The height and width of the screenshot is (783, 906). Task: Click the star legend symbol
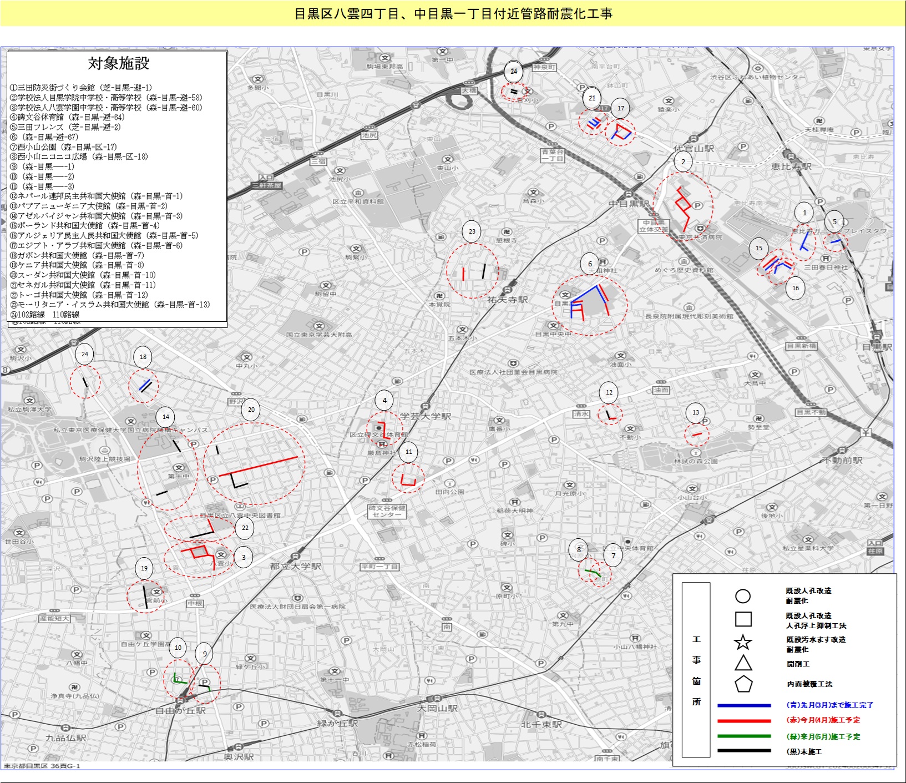coord(743,642)
